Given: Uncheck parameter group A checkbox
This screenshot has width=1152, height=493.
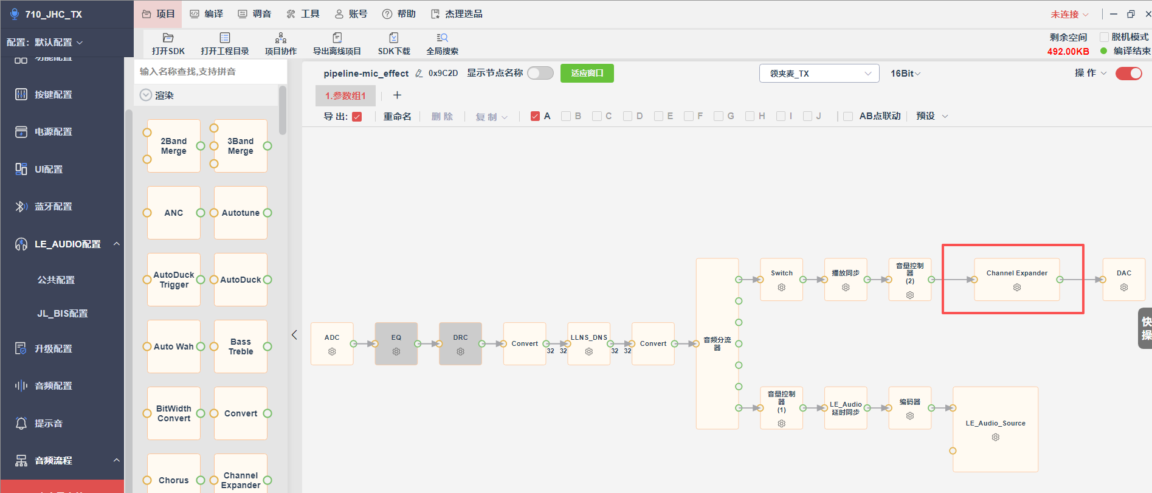Looking at the screenshot, I should 535,116.
